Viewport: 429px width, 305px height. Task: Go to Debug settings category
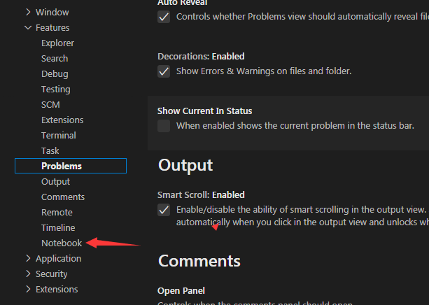pos(55,74)
